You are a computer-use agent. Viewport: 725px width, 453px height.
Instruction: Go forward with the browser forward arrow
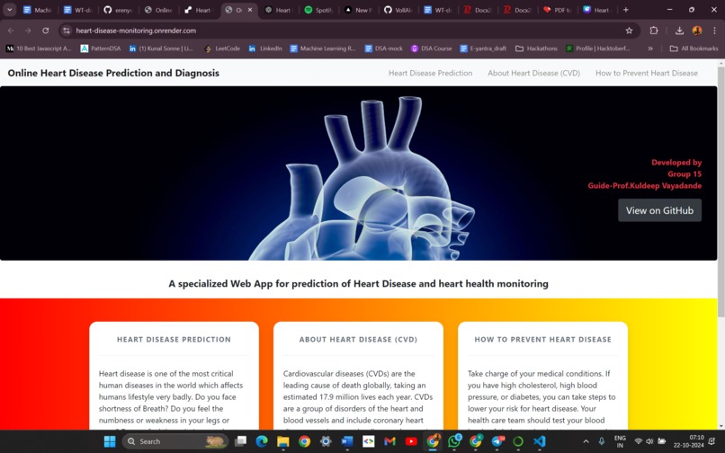[28, 31]
